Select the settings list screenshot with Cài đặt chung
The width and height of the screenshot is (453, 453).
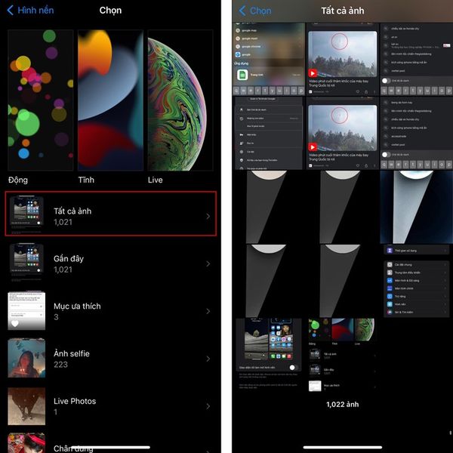click(x=416, y=280)
